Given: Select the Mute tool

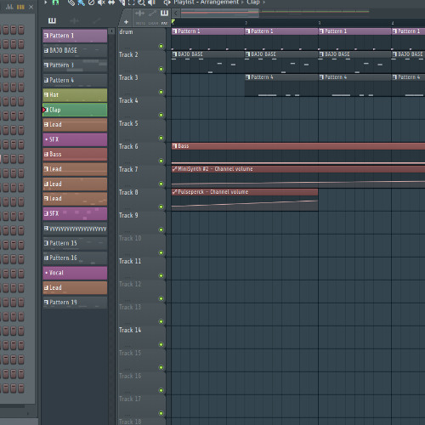Looking at the screenshot, I should [x=101, y=3].
